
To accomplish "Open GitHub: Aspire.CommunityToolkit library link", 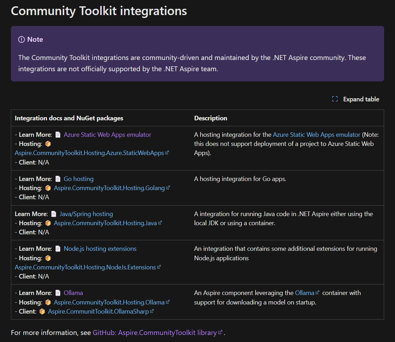I will 155,333.
